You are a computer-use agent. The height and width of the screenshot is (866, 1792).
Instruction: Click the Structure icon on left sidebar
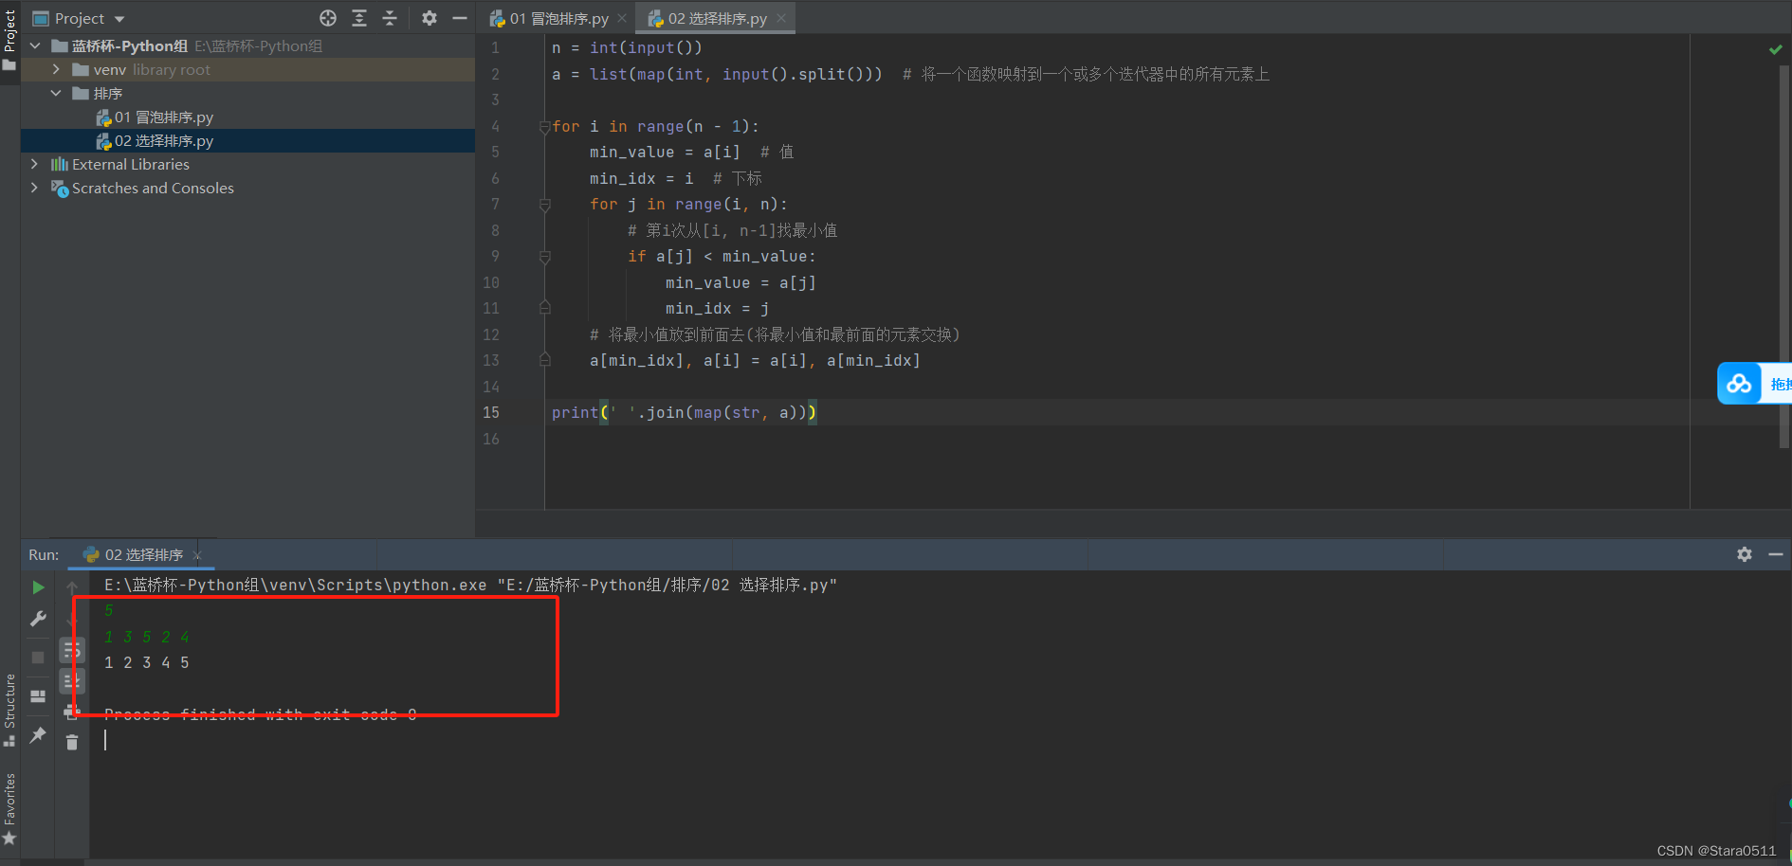coord(9,740)
